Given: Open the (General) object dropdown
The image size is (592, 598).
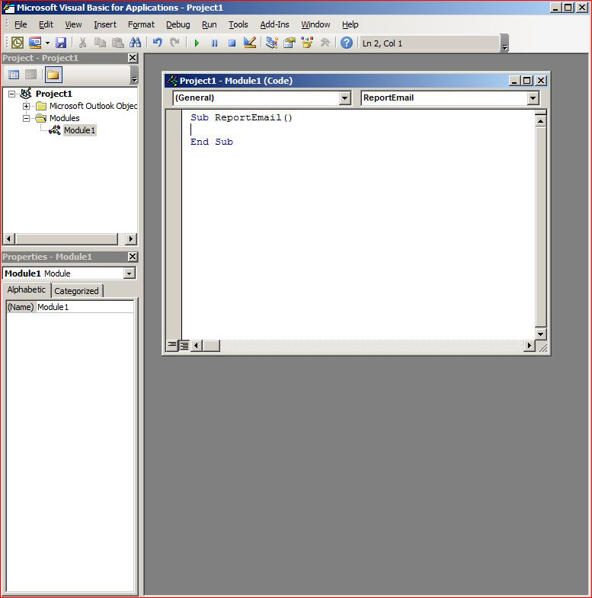Looking at the screenshot, I should (344, 98).
